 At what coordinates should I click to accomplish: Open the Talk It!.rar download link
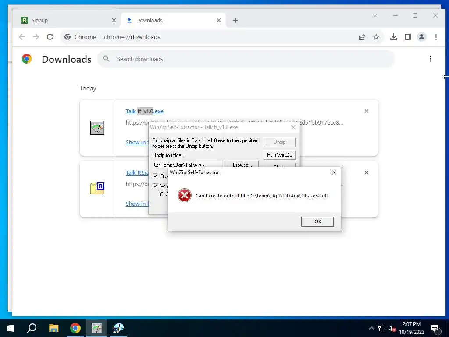(x=137, y=172)
